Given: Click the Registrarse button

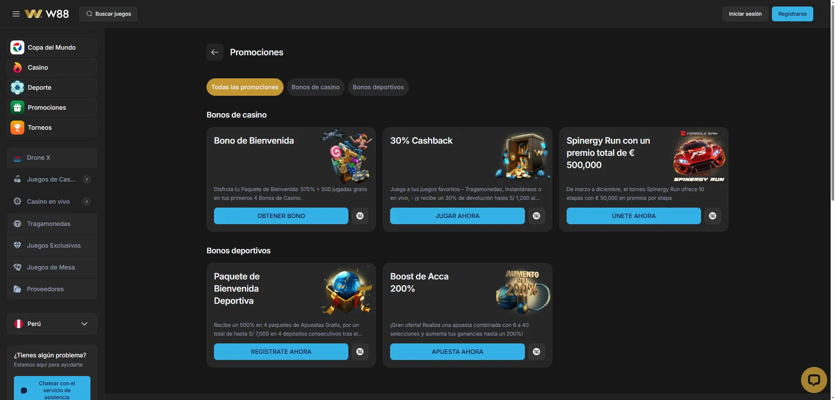Looking at the screenshot, I should (792, 14).
